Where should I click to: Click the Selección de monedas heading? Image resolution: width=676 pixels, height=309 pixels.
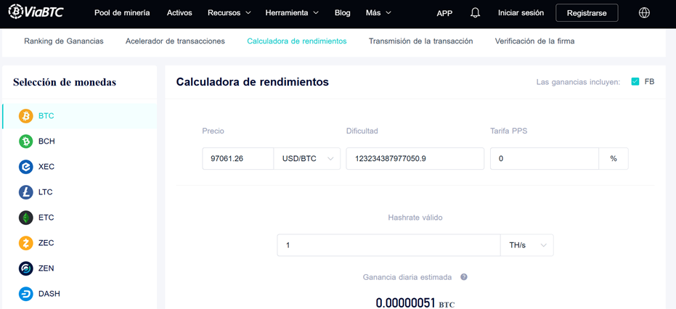tap(65, 82)
